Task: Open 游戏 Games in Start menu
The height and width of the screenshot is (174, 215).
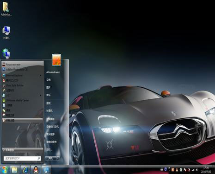Action: (x=49, y=103)
